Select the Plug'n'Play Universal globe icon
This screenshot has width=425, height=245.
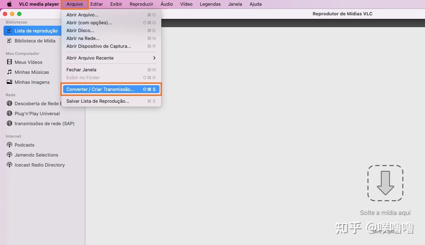point(9,113)
